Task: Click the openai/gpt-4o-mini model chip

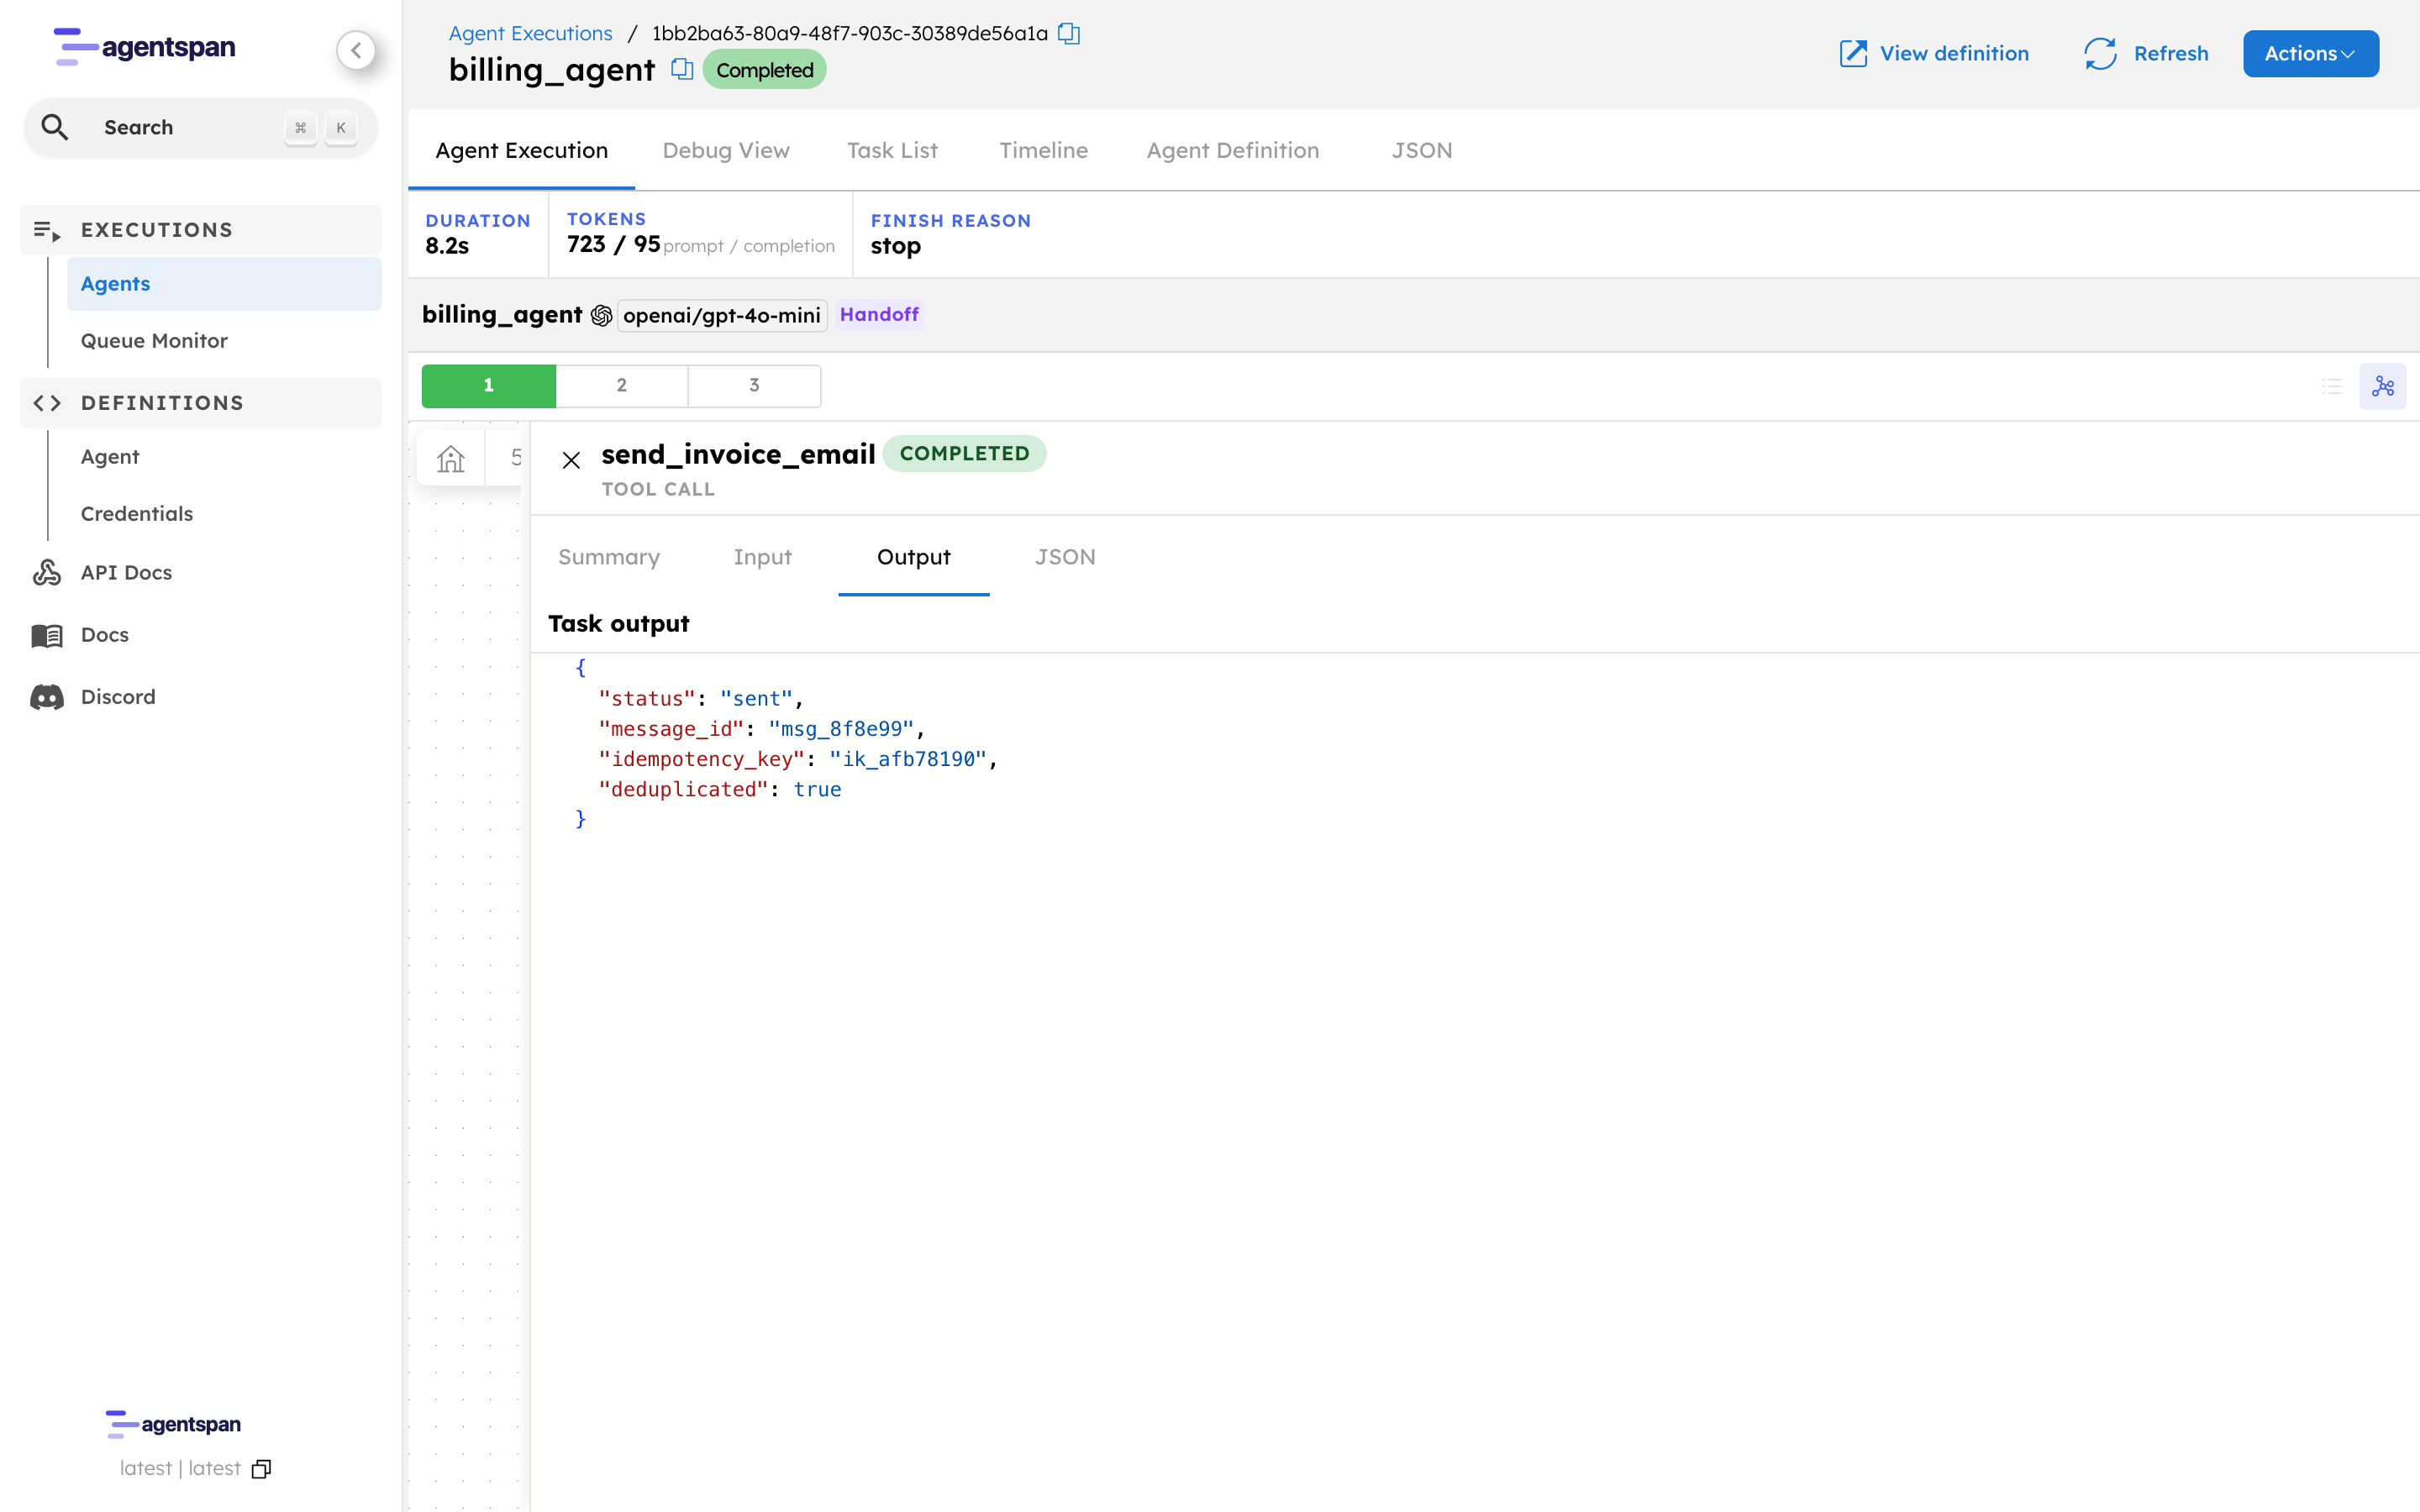Action: coord(722,316)
